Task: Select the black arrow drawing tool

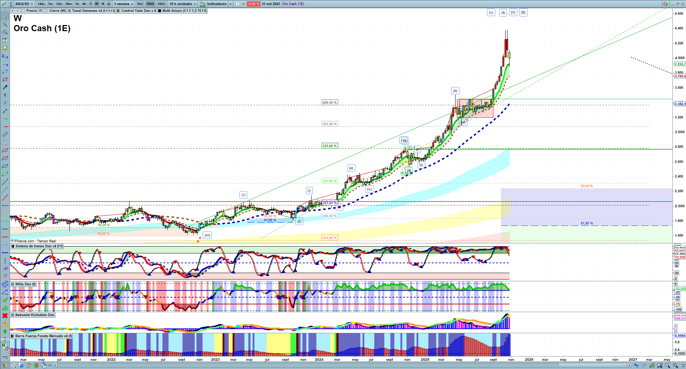Action: coord(5,87)
